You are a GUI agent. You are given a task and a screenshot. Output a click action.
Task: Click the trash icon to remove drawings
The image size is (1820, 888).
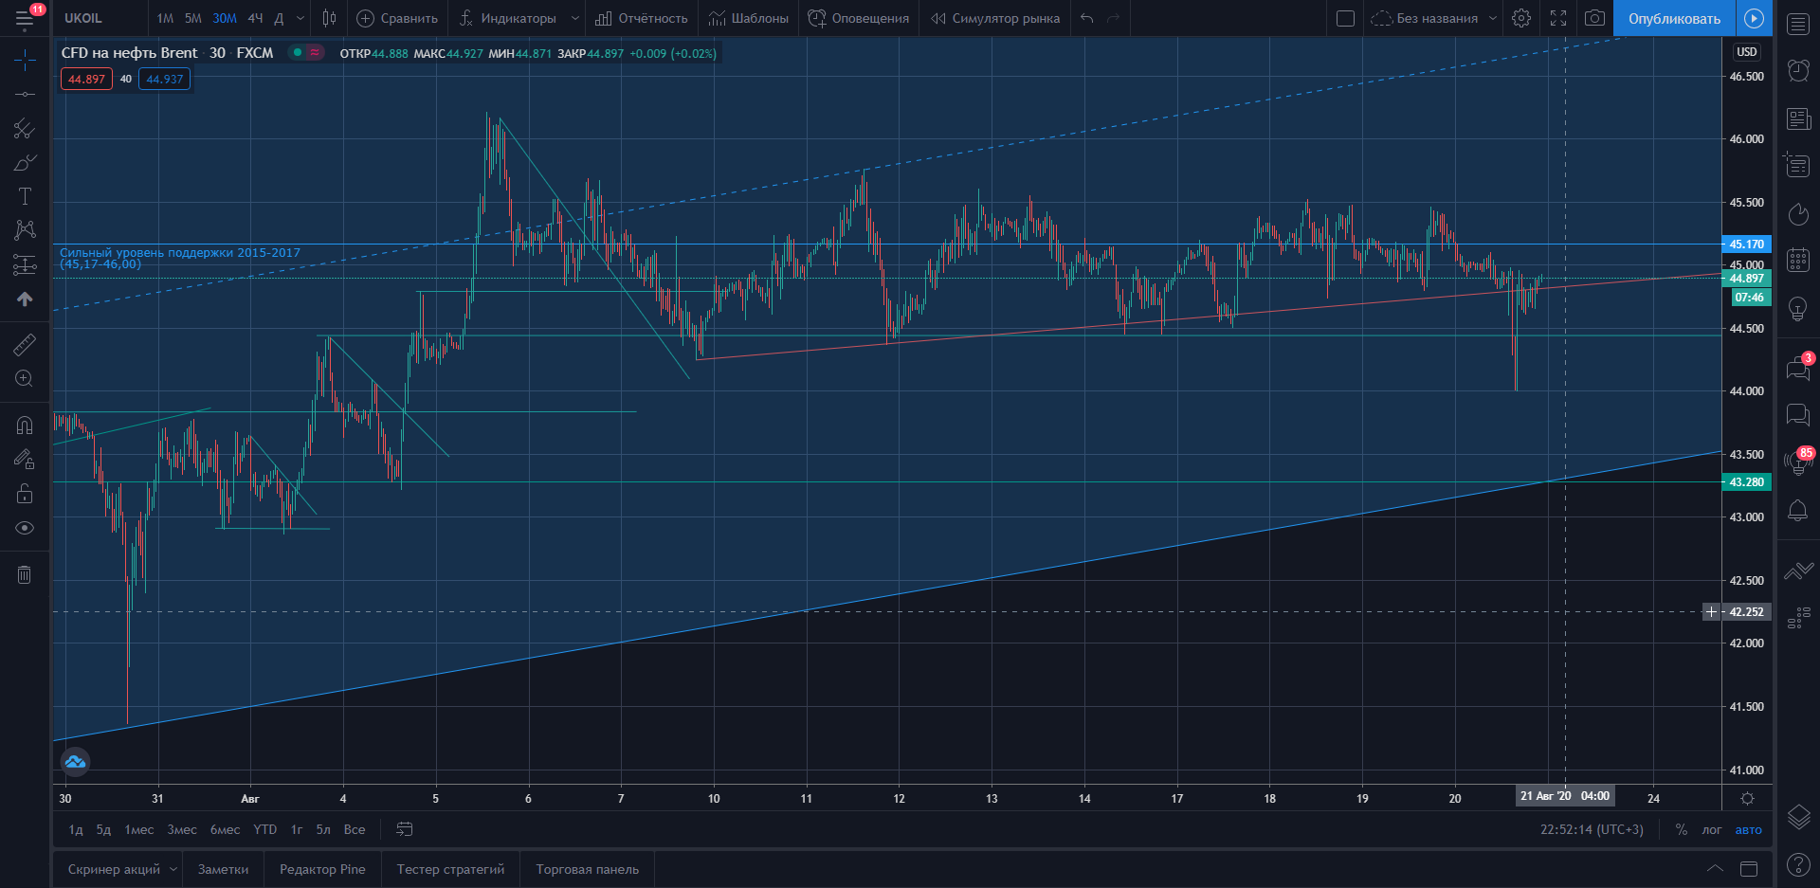25,574
